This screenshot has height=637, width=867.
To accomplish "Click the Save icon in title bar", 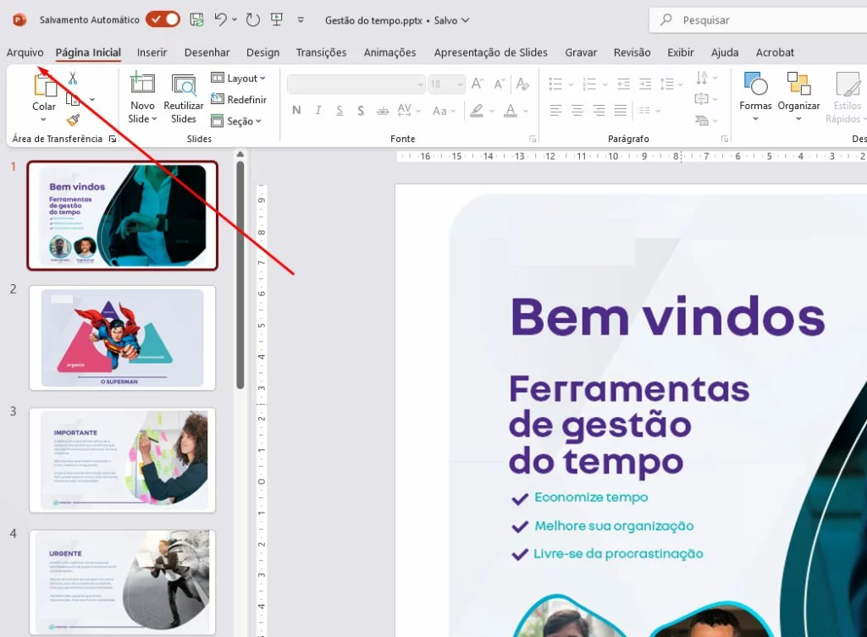I will [x=196, y=19].
